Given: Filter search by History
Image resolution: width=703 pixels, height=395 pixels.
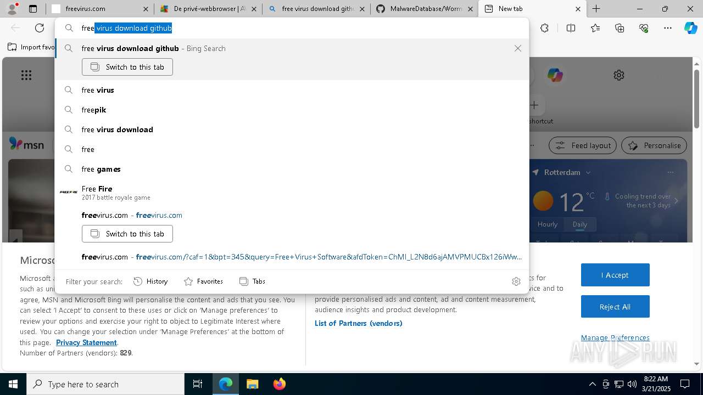Looking at the screenshot, I should 150,281.
